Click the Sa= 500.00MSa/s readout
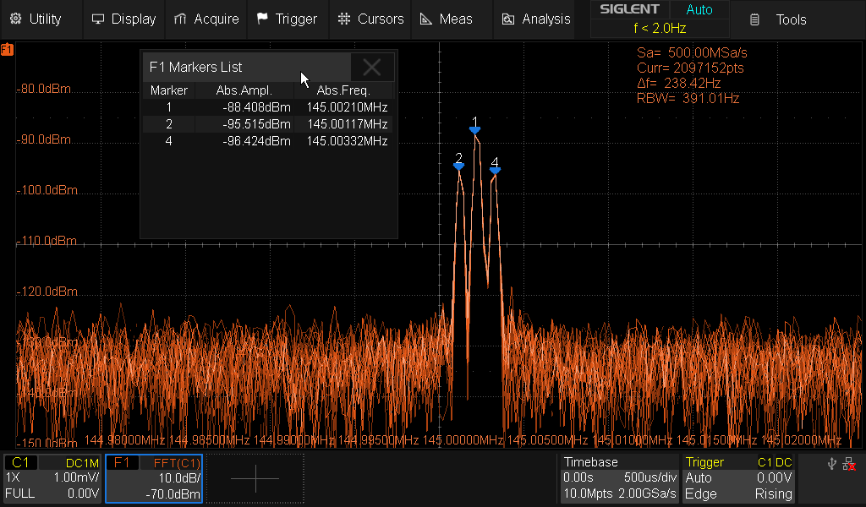Screen dimensions: 866x507 pyautogui.click(x=692, y=53)
